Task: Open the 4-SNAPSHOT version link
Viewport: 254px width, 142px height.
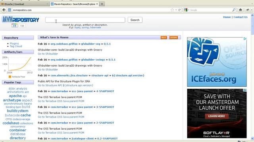Action: [x=105, y=91]
